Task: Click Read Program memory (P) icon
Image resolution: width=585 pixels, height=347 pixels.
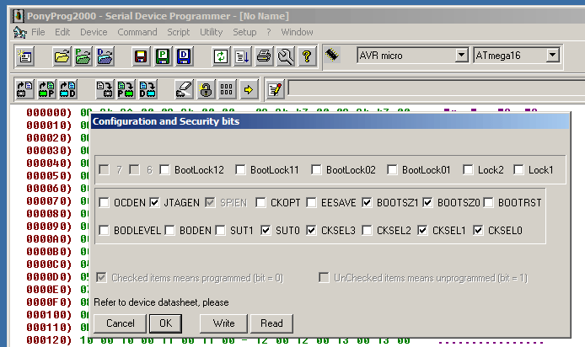Action: (46, 89)
